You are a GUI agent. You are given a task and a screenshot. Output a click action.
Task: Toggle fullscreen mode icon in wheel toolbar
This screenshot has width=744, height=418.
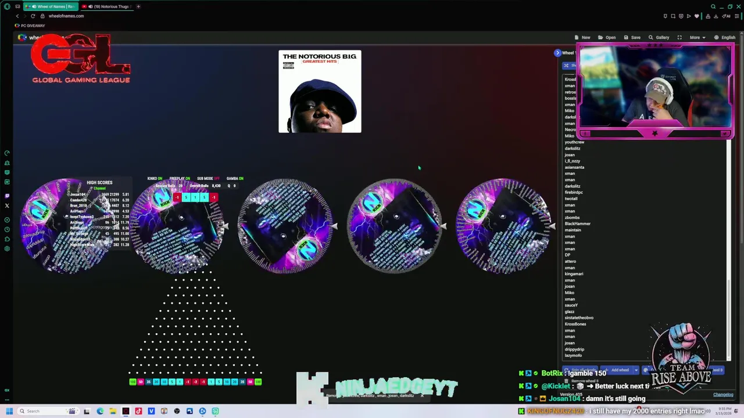(679, 38)
